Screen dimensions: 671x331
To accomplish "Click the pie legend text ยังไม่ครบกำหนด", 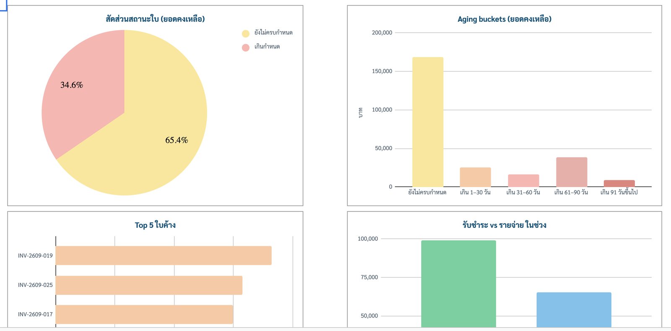I will click(x=273, y=33).
